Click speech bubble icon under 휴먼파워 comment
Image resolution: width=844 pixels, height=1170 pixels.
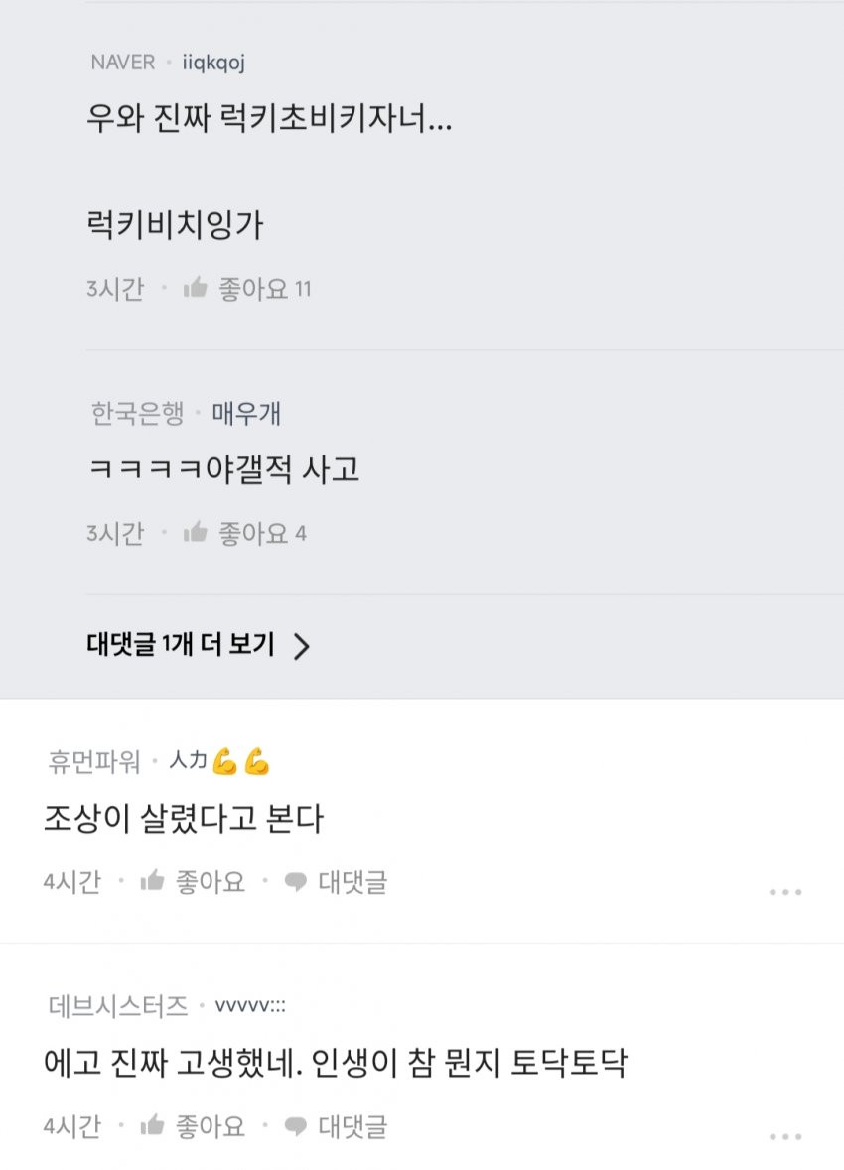click(x=296, y=881)
